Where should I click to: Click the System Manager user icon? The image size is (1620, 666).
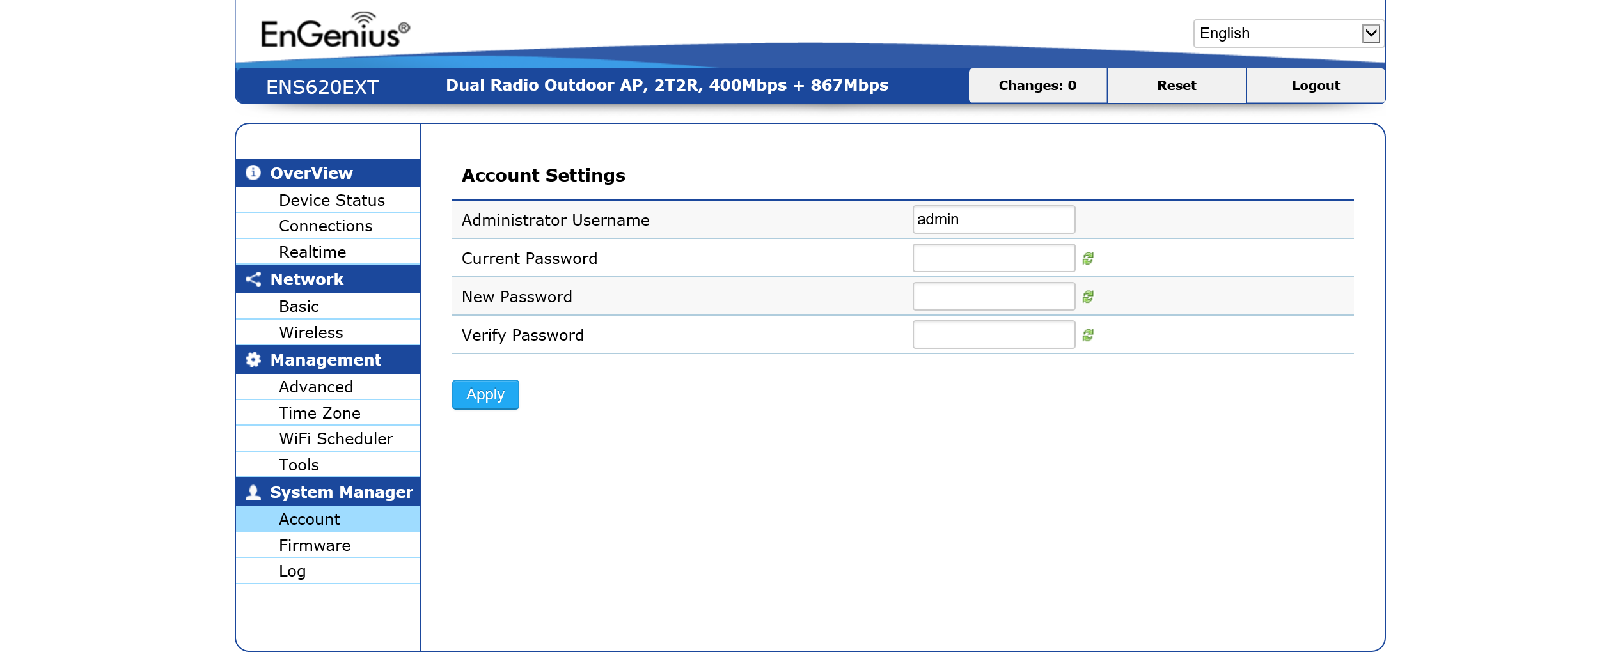click(253, 492)
